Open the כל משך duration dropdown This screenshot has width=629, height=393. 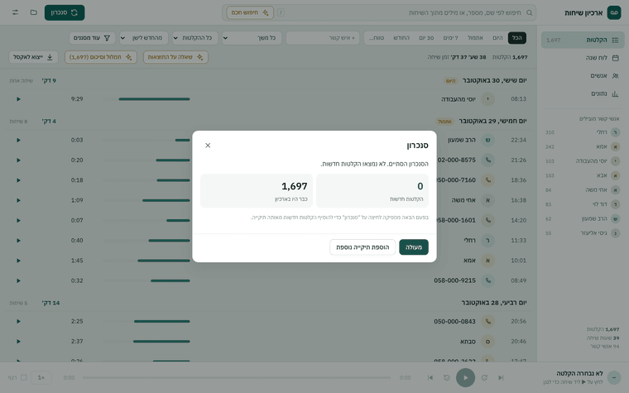[x=252, y=38]
